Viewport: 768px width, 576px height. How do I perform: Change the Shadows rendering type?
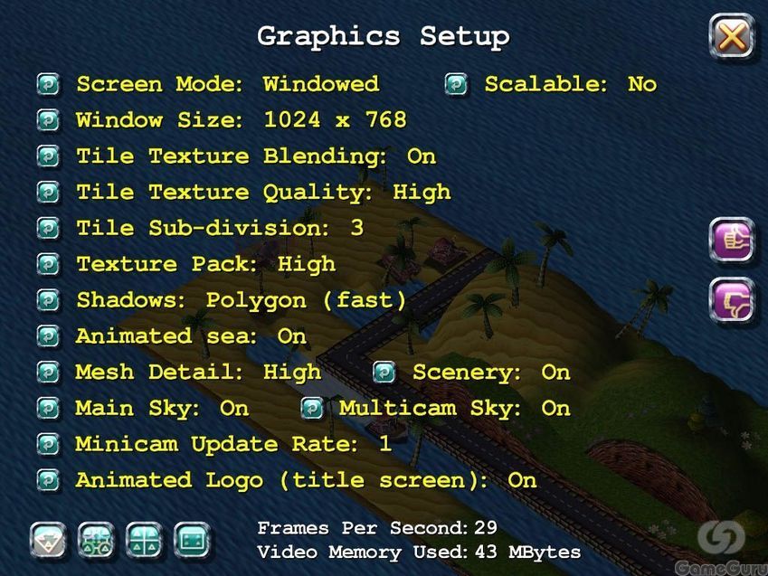[49, 300]
